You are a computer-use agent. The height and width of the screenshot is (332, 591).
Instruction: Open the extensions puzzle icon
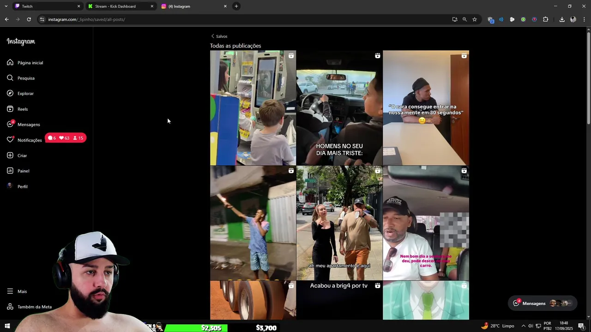[545, 19]
